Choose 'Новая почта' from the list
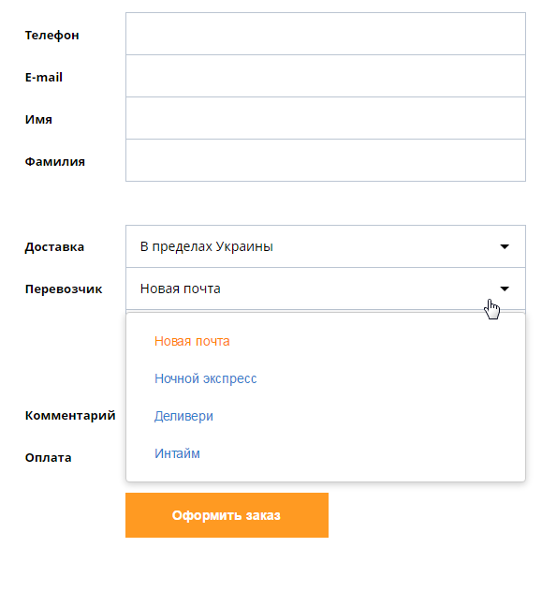The image size is (542, 592). pyautogui.click(x=192, y=341)
